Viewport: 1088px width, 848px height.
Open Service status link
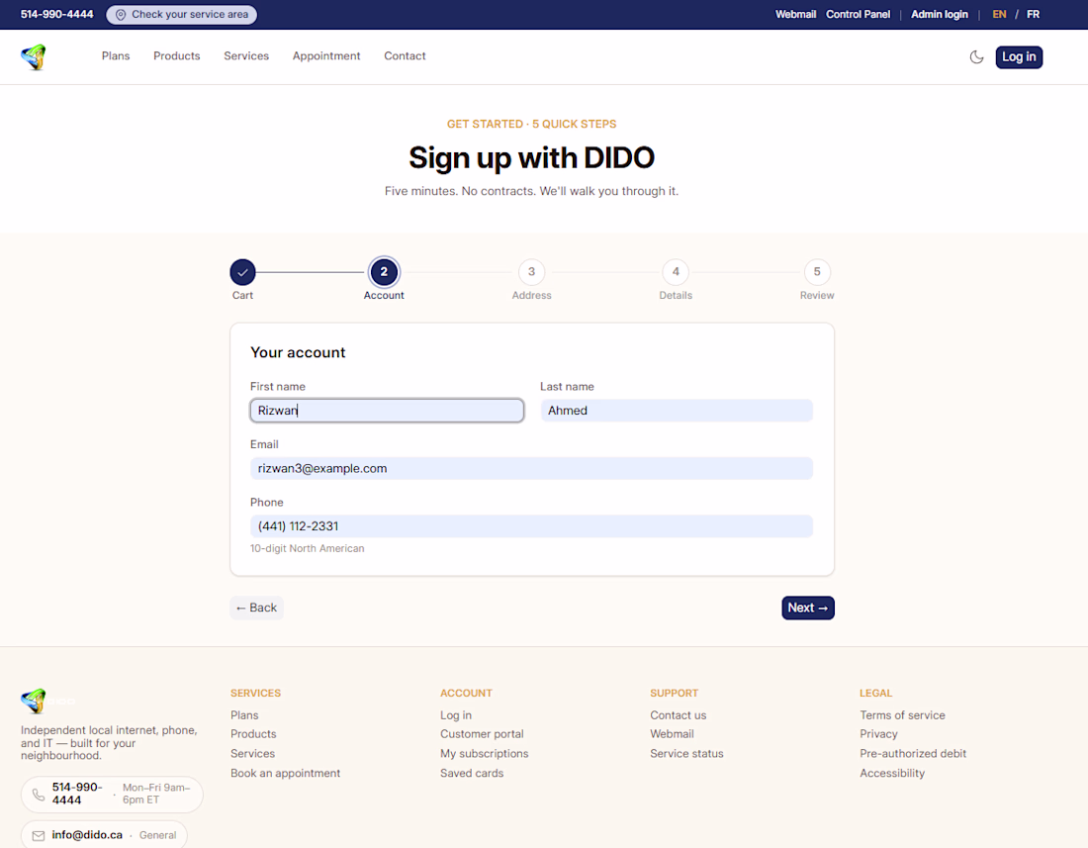click(x=686, y=754)
